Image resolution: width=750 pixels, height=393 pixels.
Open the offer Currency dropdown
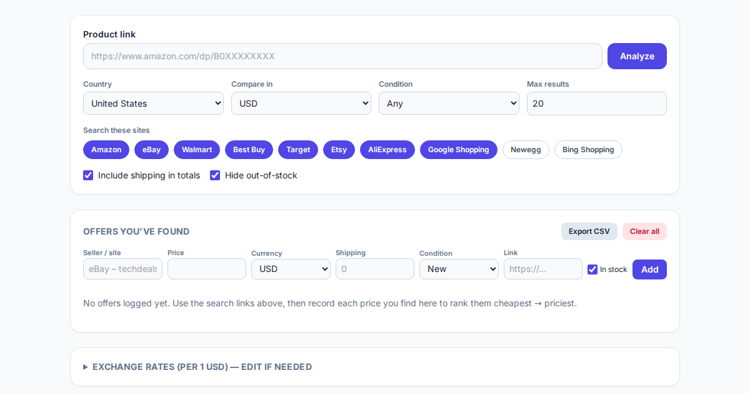pyautogui.click(x=291, y=269)
